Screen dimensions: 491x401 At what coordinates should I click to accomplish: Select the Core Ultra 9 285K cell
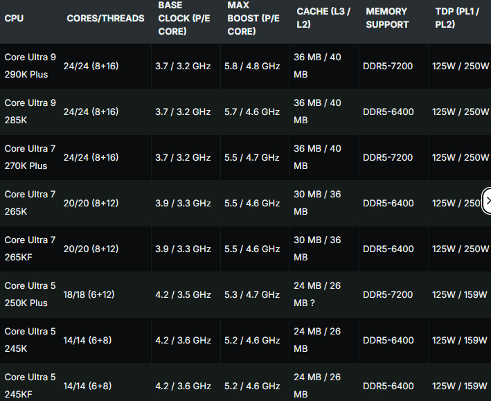pyautogui.click(x=30, y=112)
